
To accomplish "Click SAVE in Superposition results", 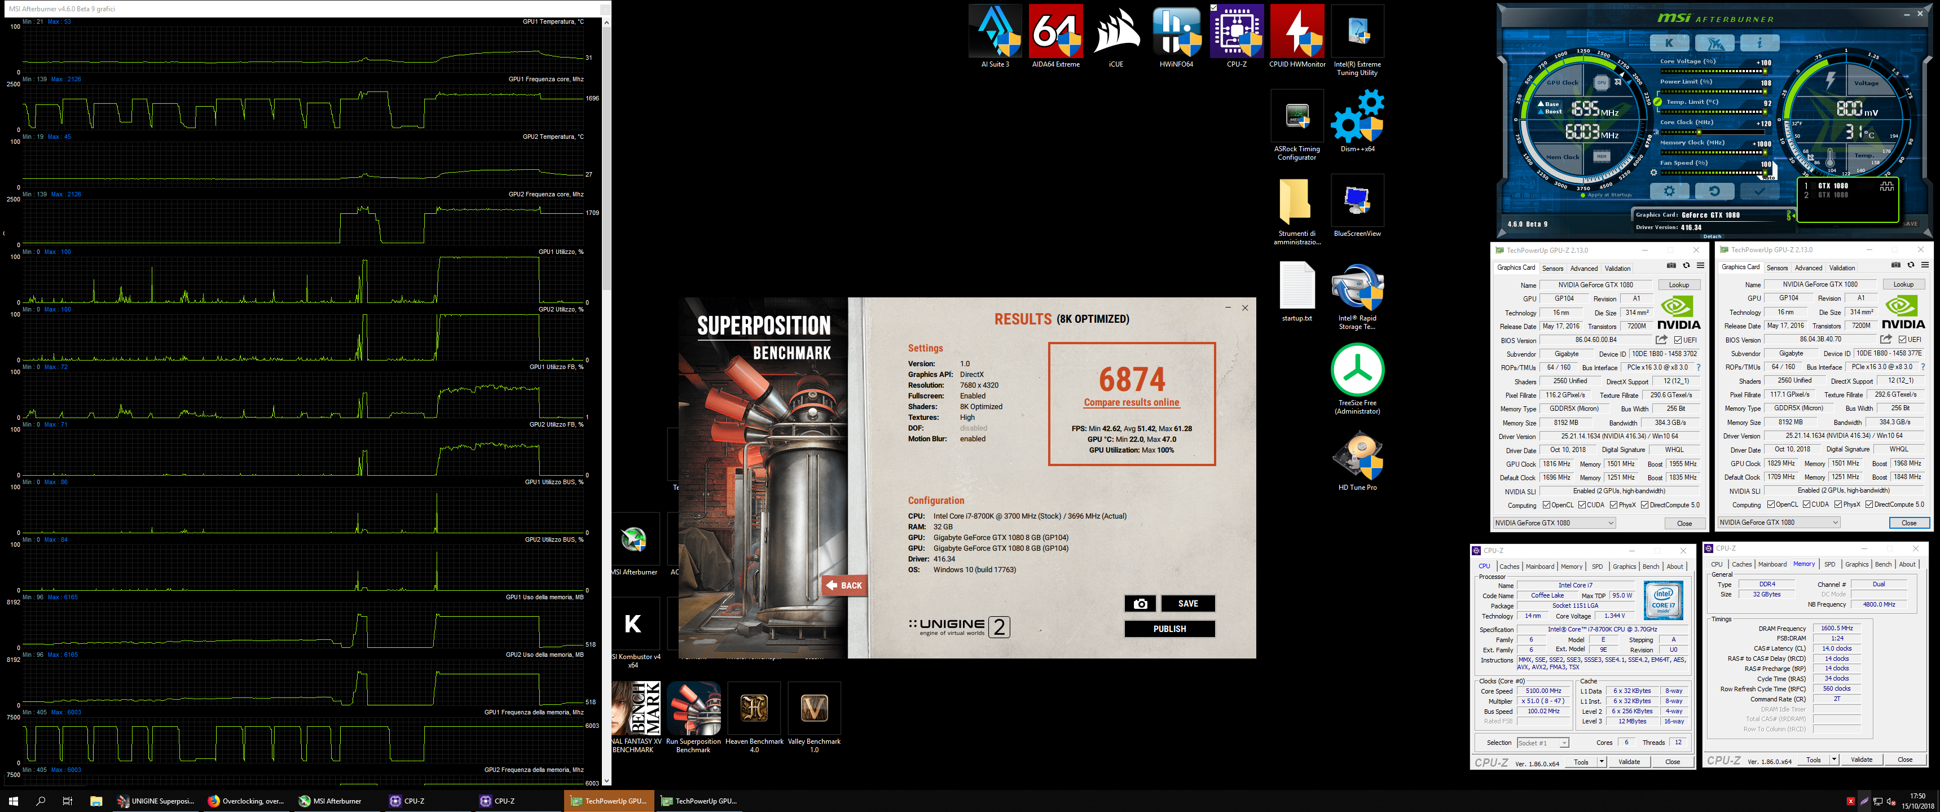I will (1187, 603).
